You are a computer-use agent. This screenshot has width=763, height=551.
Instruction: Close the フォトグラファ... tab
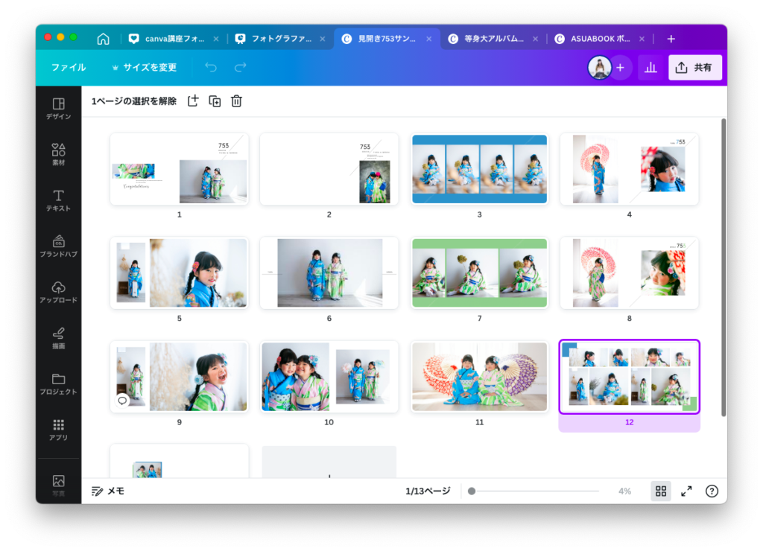pyautogui.click(x=323, y=39)
